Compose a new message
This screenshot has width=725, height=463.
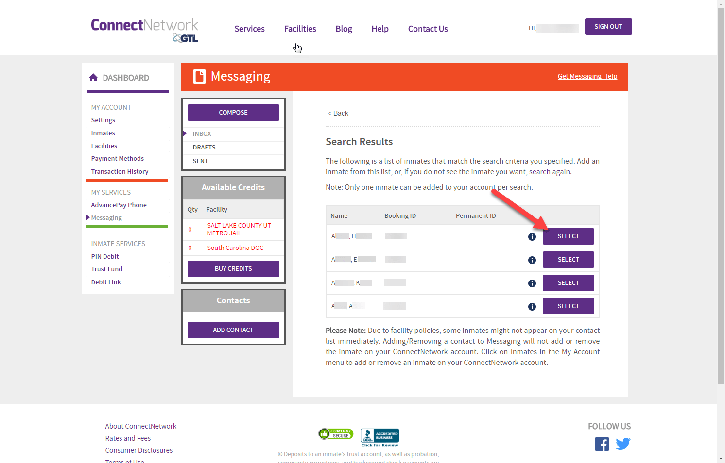233,113
